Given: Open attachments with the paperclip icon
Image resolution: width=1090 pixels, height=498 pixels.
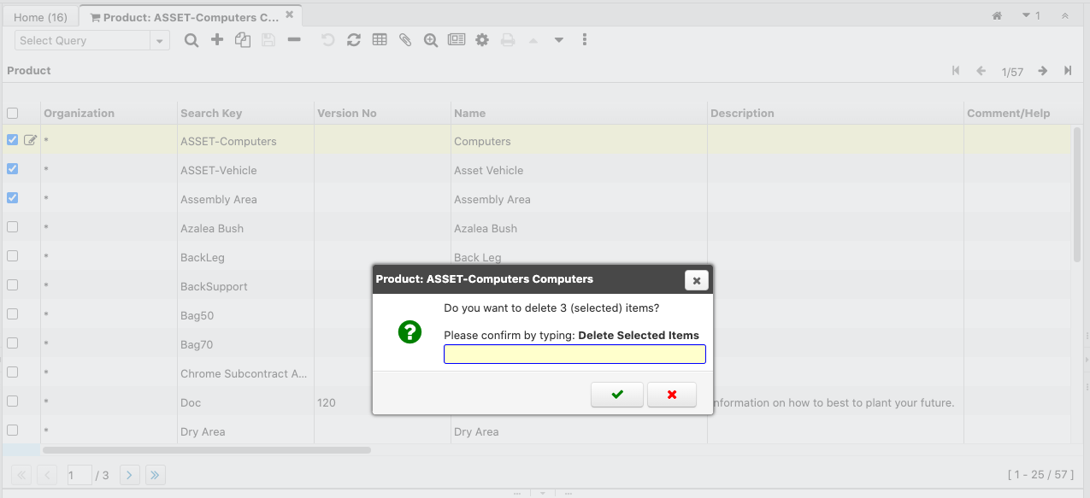Looking at the screenshot, I should coord(405,40).
